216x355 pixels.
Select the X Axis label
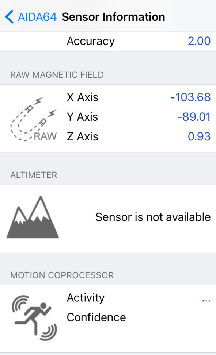pyautogui.click(x=83, y=97)
